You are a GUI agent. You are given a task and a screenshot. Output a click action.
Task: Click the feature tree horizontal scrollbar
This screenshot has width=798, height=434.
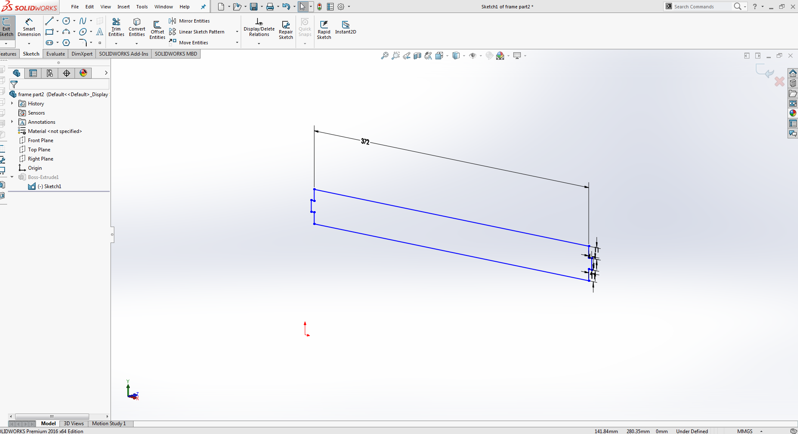point(52,416)
